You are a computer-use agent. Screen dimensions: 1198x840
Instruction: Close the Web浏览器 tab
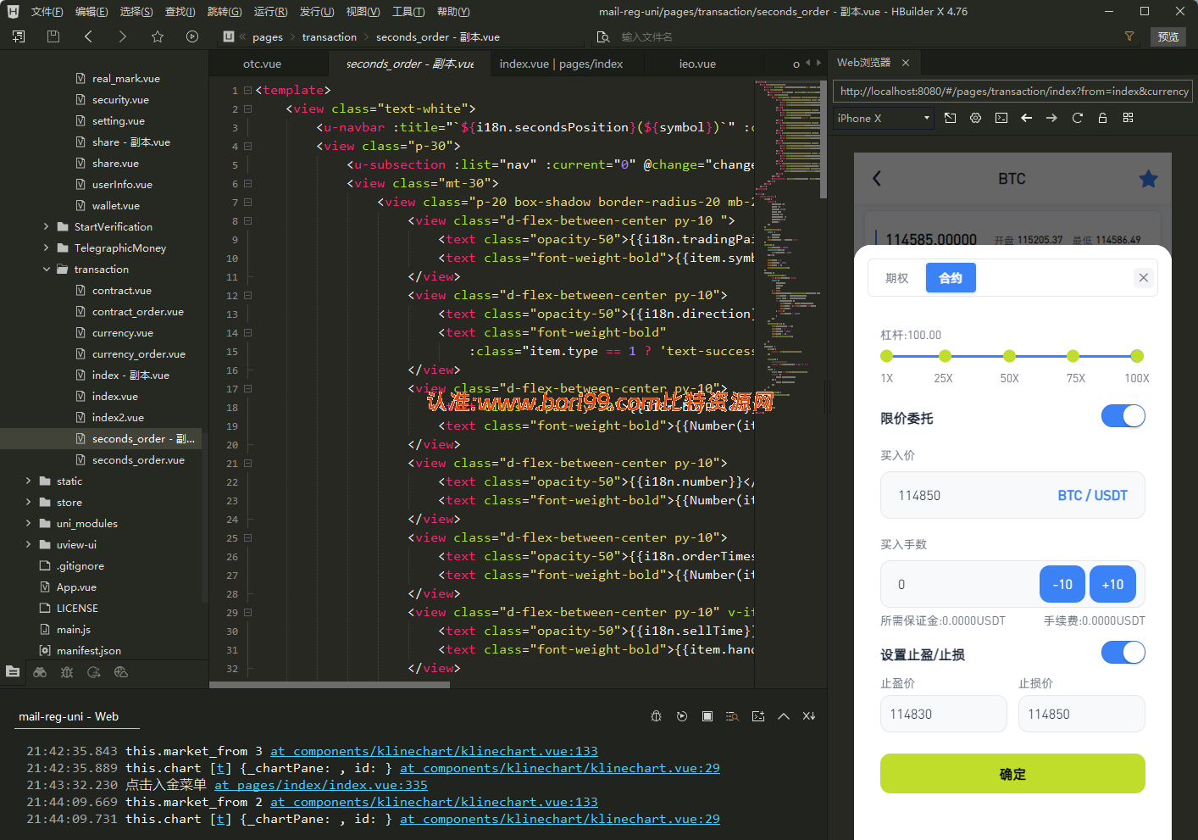tap(906, 63)
